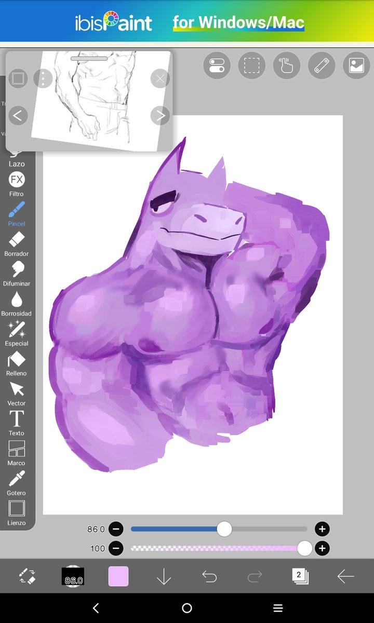Select the Texto text tool

point(17,423)
